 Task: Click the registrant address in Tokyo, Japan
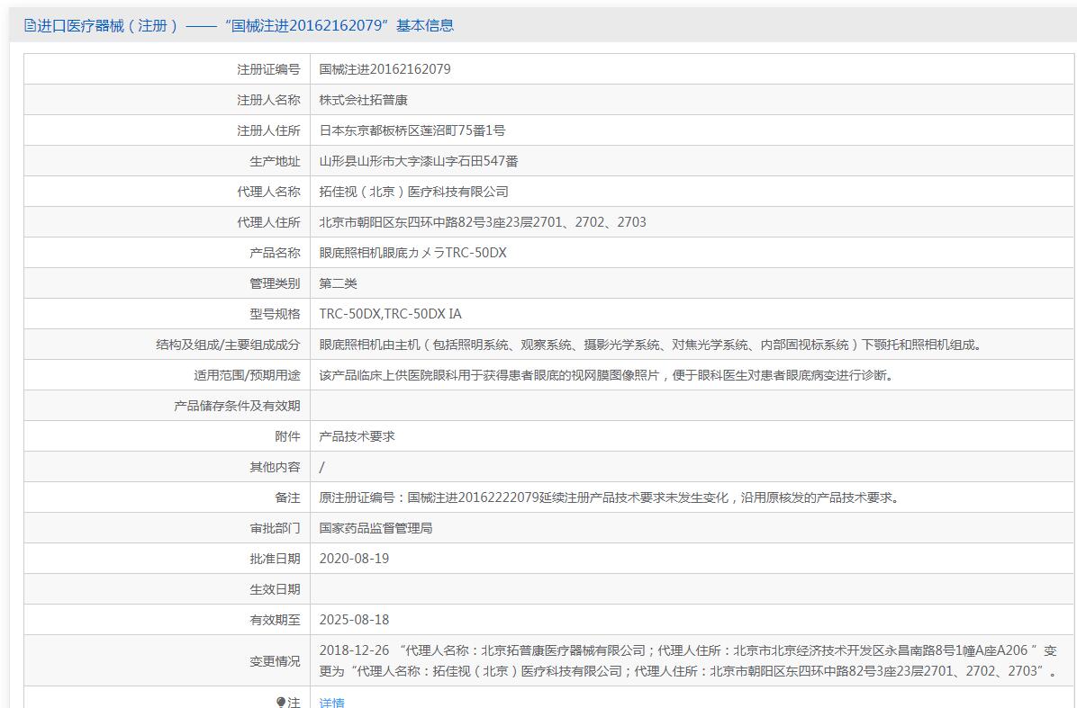coord(412,130)
